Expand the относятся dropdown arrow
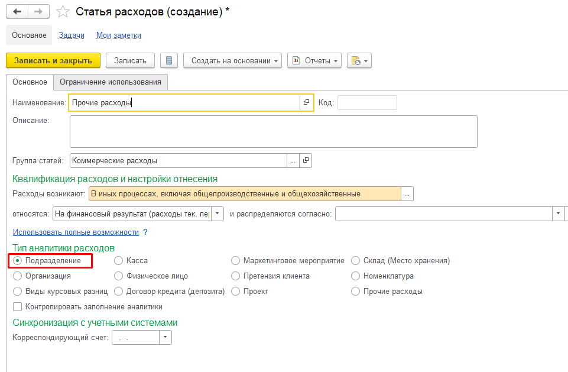This screenshot has height=372, width=568. pyautogui.click(x=218, y=214)
